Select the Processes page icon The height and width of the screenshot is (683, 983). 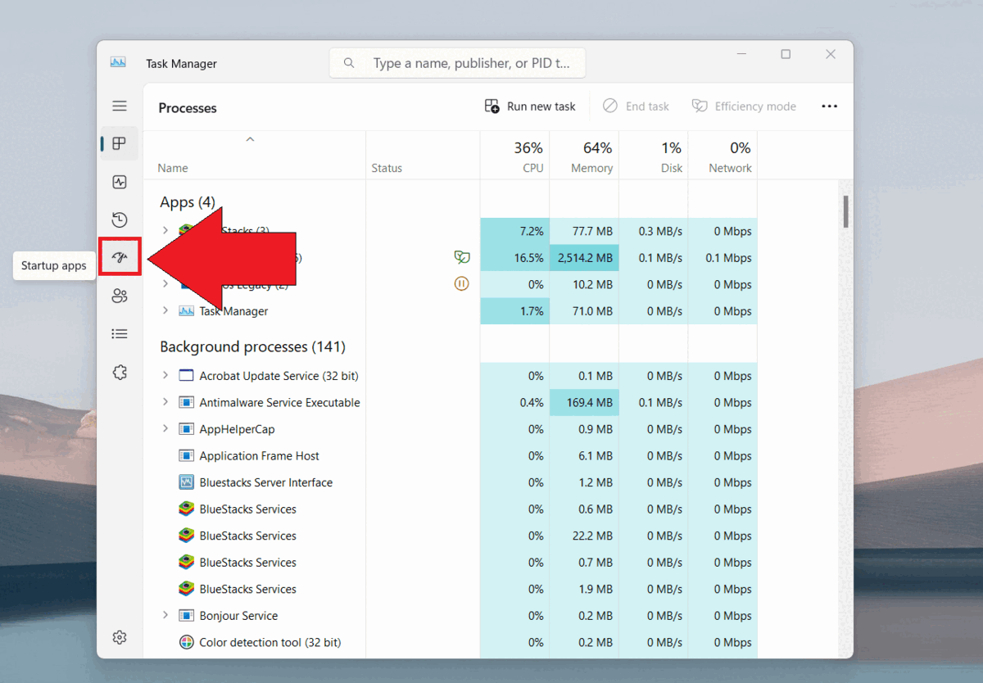[x=120, y=143]
